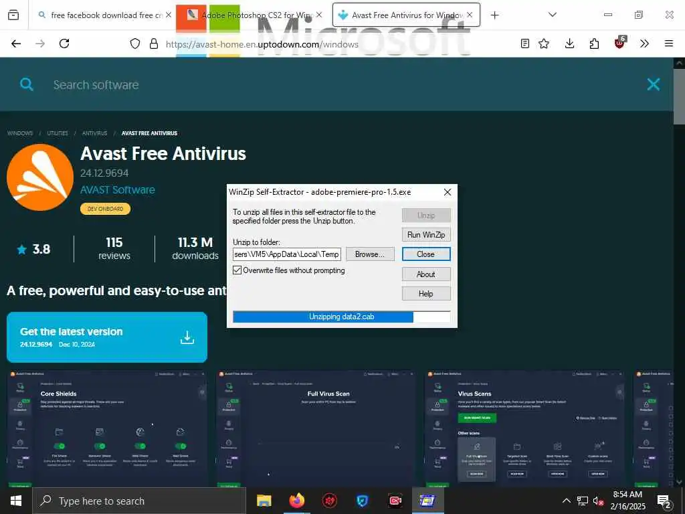Click the site padlock icon
685x514 pixels.
(x=154, y=44)
